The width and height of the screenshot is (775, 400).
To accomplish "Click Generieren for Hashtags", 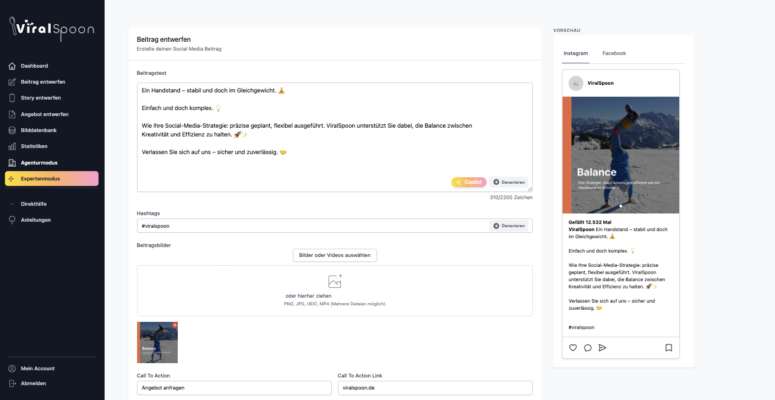I will (509, 226).
